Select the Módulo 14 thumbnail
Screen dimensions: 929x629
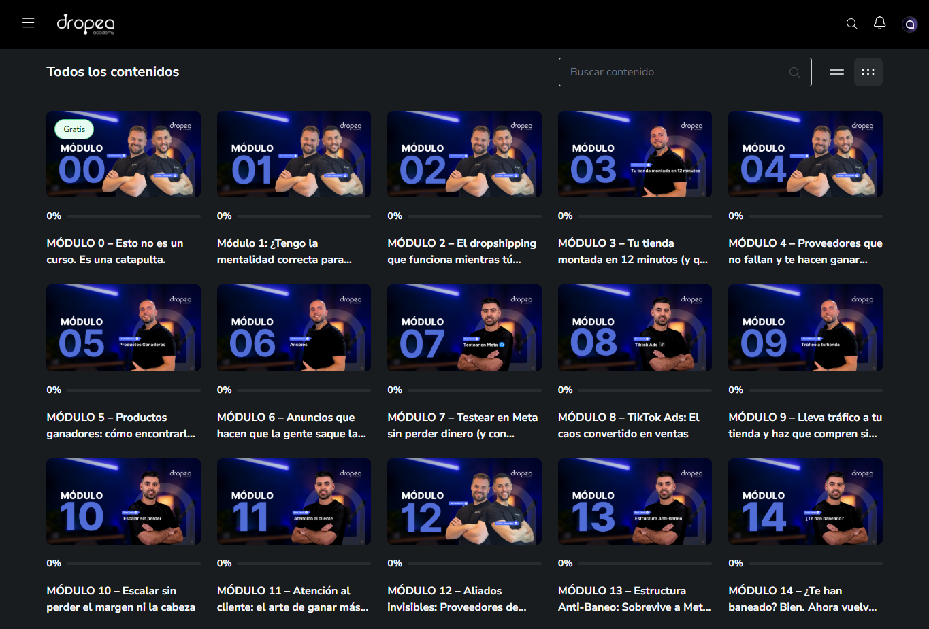805,501
